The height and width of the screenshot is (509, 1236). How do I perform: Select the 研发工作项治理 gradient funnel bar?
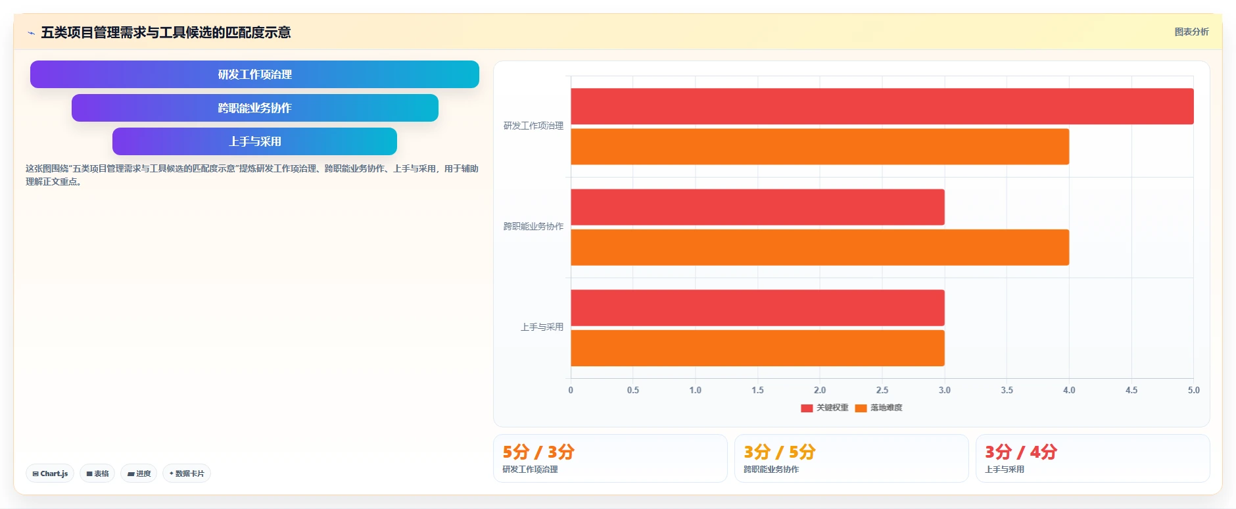point(254,74)
